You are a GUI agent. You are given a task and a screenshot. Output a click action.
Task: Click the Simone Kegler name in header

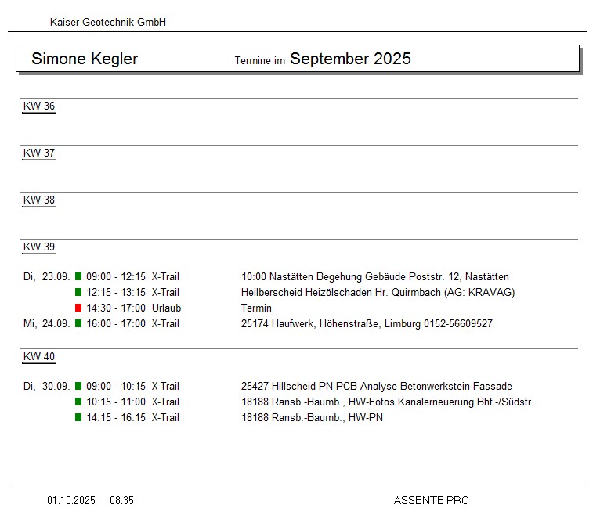(85, 59)
